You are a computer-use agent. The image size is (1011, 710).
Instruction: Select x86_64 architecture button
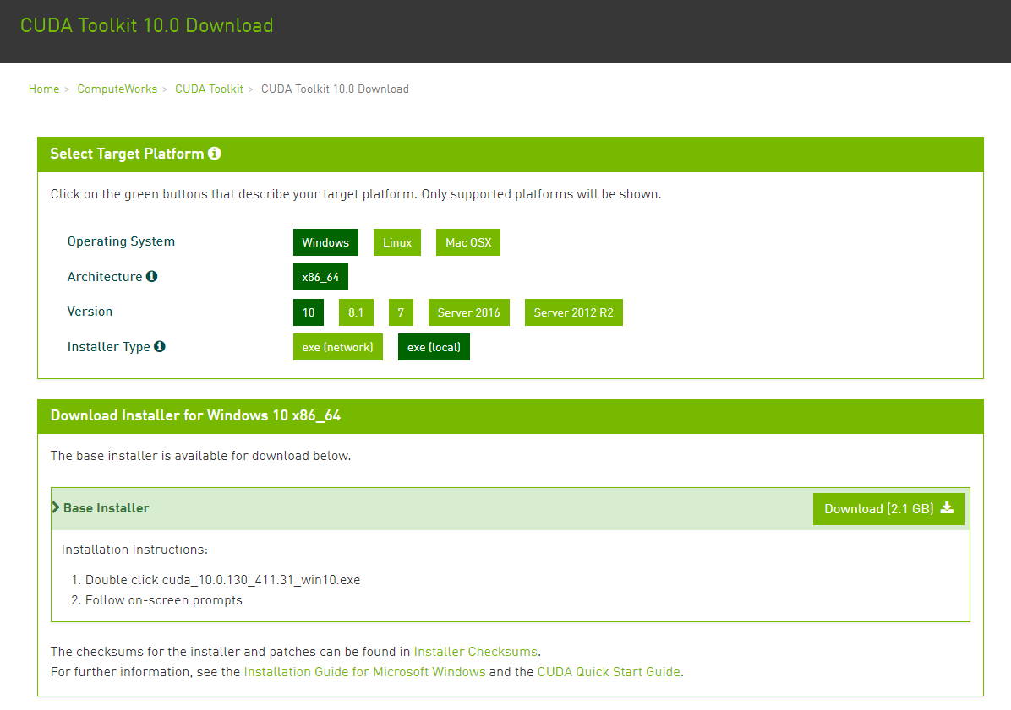pos(320,277)
